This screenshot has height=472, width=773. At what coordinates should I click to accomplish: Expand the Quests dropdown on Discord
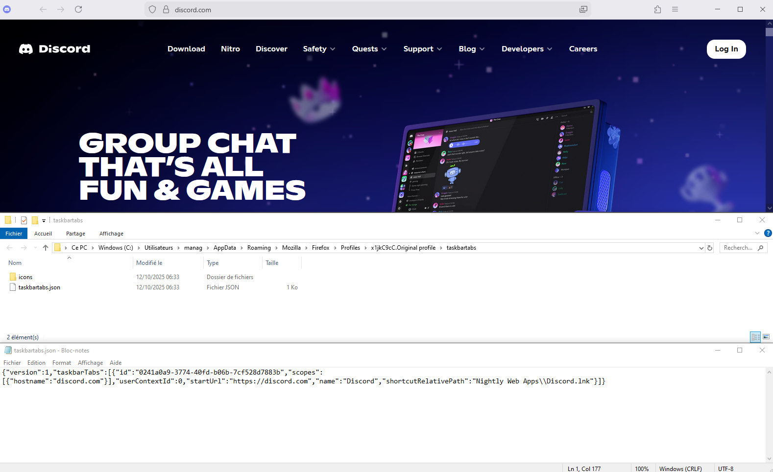click(369, 49)
